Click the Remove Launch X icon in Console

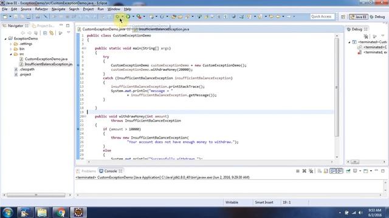click(304, 171)
